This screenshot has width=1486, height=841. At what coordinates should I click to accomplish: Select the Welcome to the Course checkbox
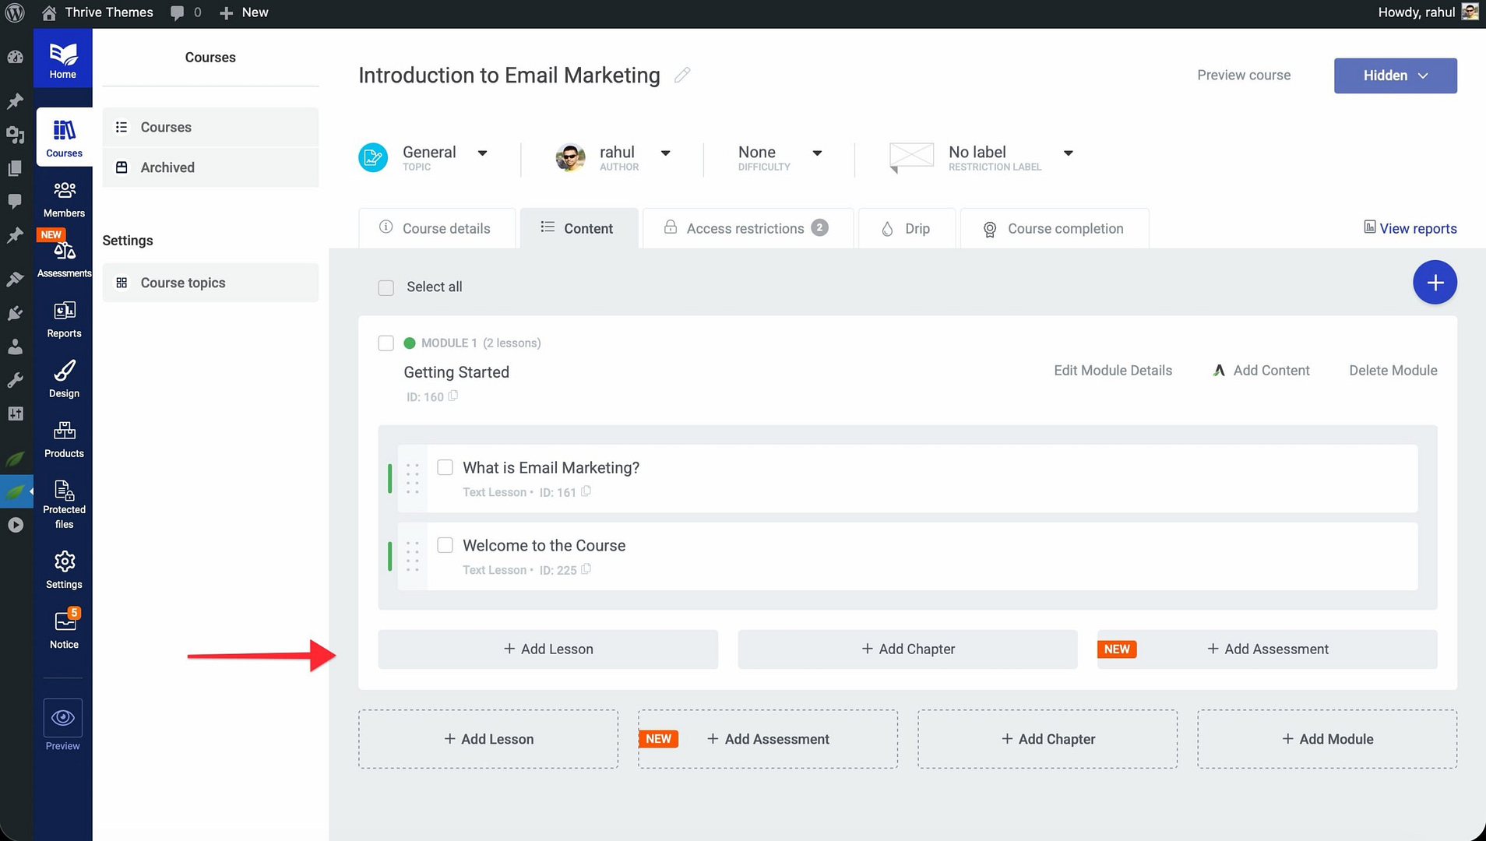(x=445, y=545)
